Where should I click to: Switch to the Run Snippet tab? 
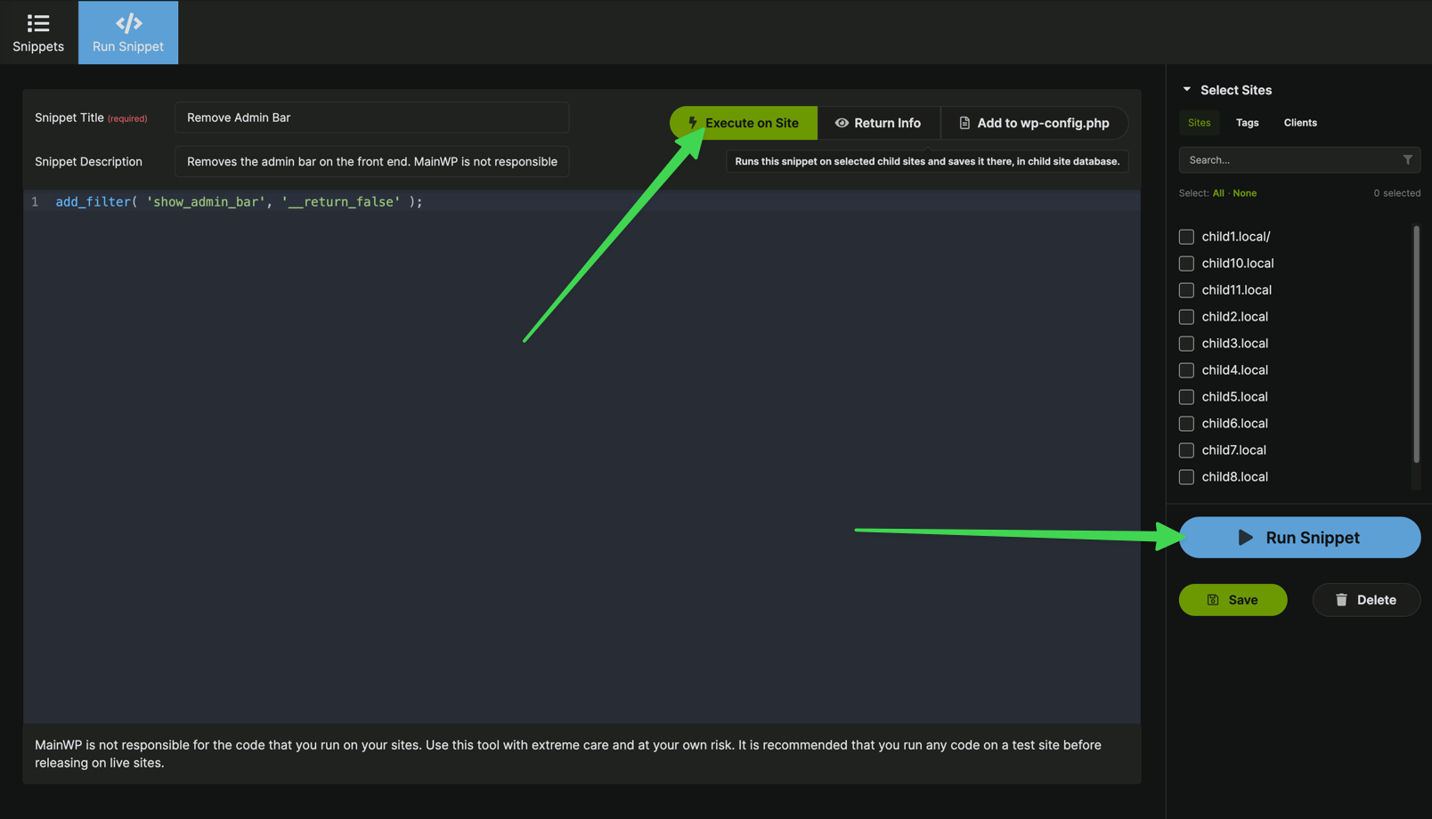[x=128, y=32]
